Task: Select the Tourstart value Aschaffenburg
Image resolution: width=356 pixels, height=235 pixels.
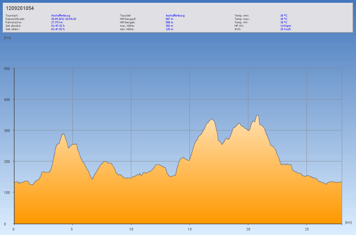Action: pyautogui.click(x=61, y=15)
